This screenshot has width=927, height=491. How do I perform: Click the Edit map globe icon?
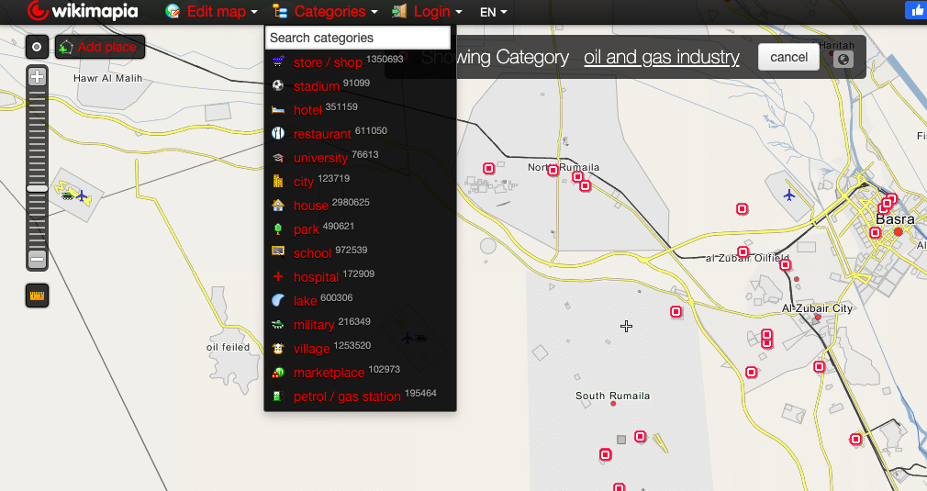173,11
